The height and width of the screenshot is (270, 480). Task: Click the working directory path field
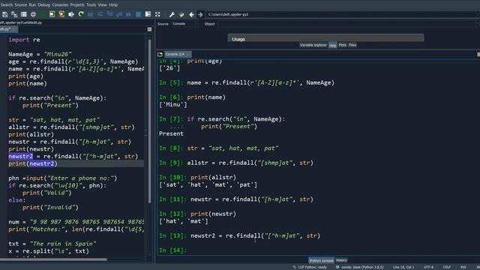pos(341,14)
